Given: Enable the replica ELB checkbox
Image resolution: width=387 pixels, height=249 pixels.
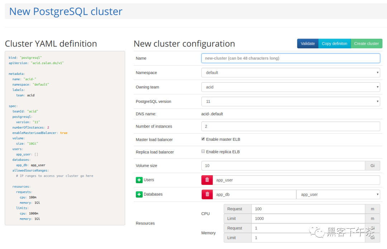Looking at the screenshot, I should point(203,152).
